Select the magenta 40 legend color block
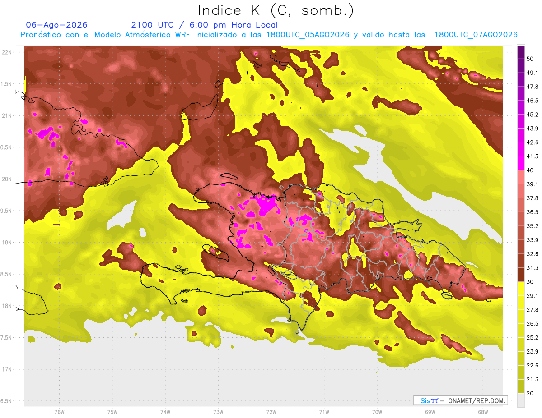The height and width of the screenshot is (418, 542). point(521,163)
